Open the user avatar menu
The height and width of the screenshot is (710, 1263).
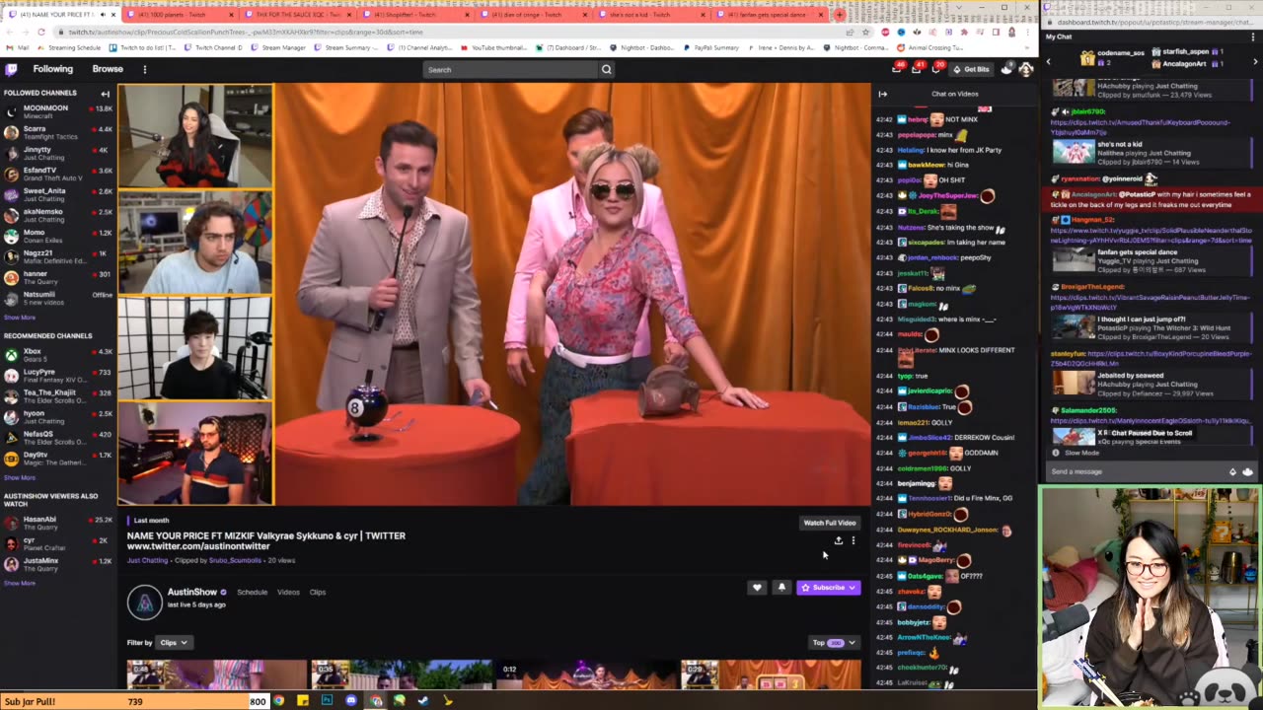click(1025, 69)
